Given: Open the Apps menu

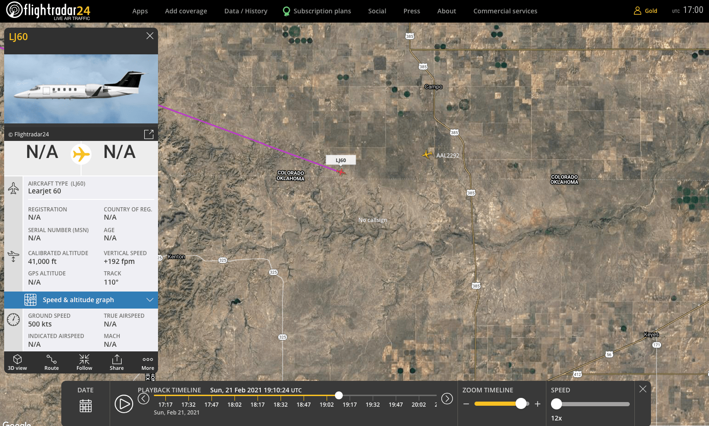Looking at the screenshot, I should [140, 11].
